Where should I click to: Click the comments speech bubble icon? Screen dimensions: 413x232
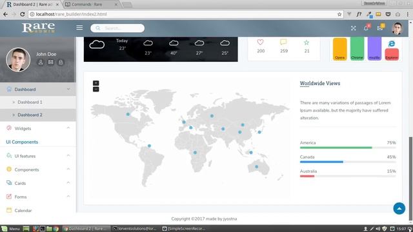[283, 42]
